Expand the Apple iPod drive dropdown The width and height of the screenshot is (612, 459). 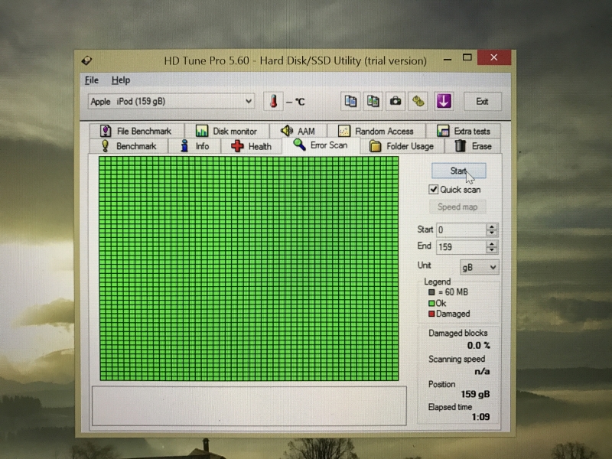coord(249,101)
